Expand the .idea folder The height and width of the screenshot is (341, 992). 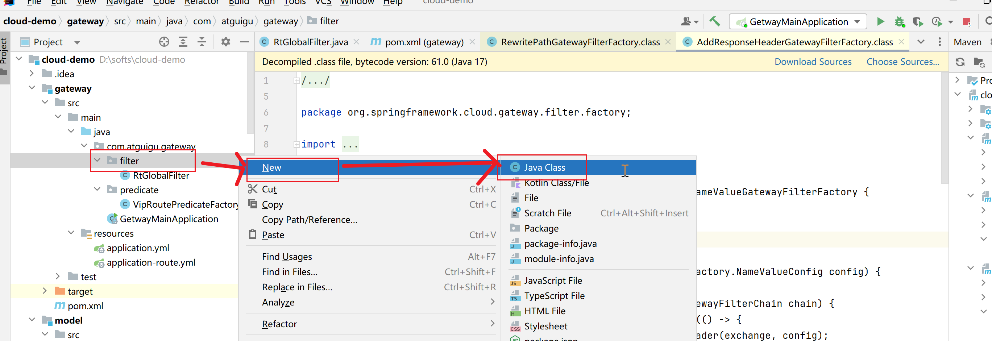pyautogui.click(x=32, y=74)
